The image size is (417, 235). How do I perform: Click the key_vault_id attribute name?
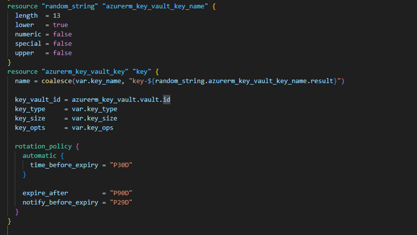click(38, 100)
